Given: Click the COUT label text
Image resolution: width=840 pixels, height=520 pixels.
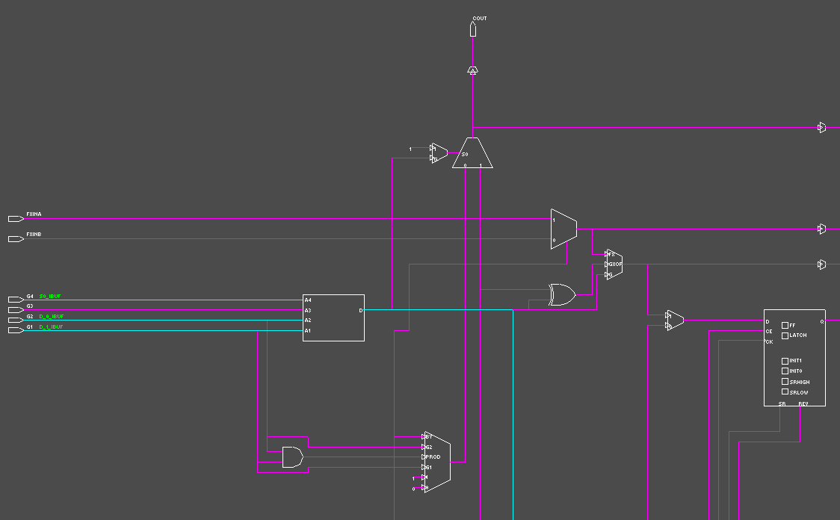Looking at the screenshot, I should [x=480, y=18].
